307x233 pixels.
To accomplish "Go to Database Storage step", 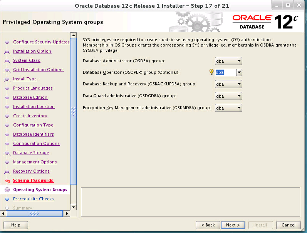I will click(x=31, y=153).
